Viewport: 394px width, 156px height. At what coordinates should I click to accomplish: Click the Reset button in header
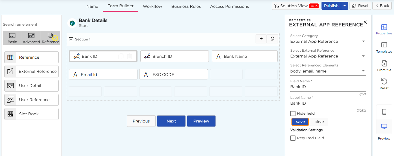(x=360, y=6)
